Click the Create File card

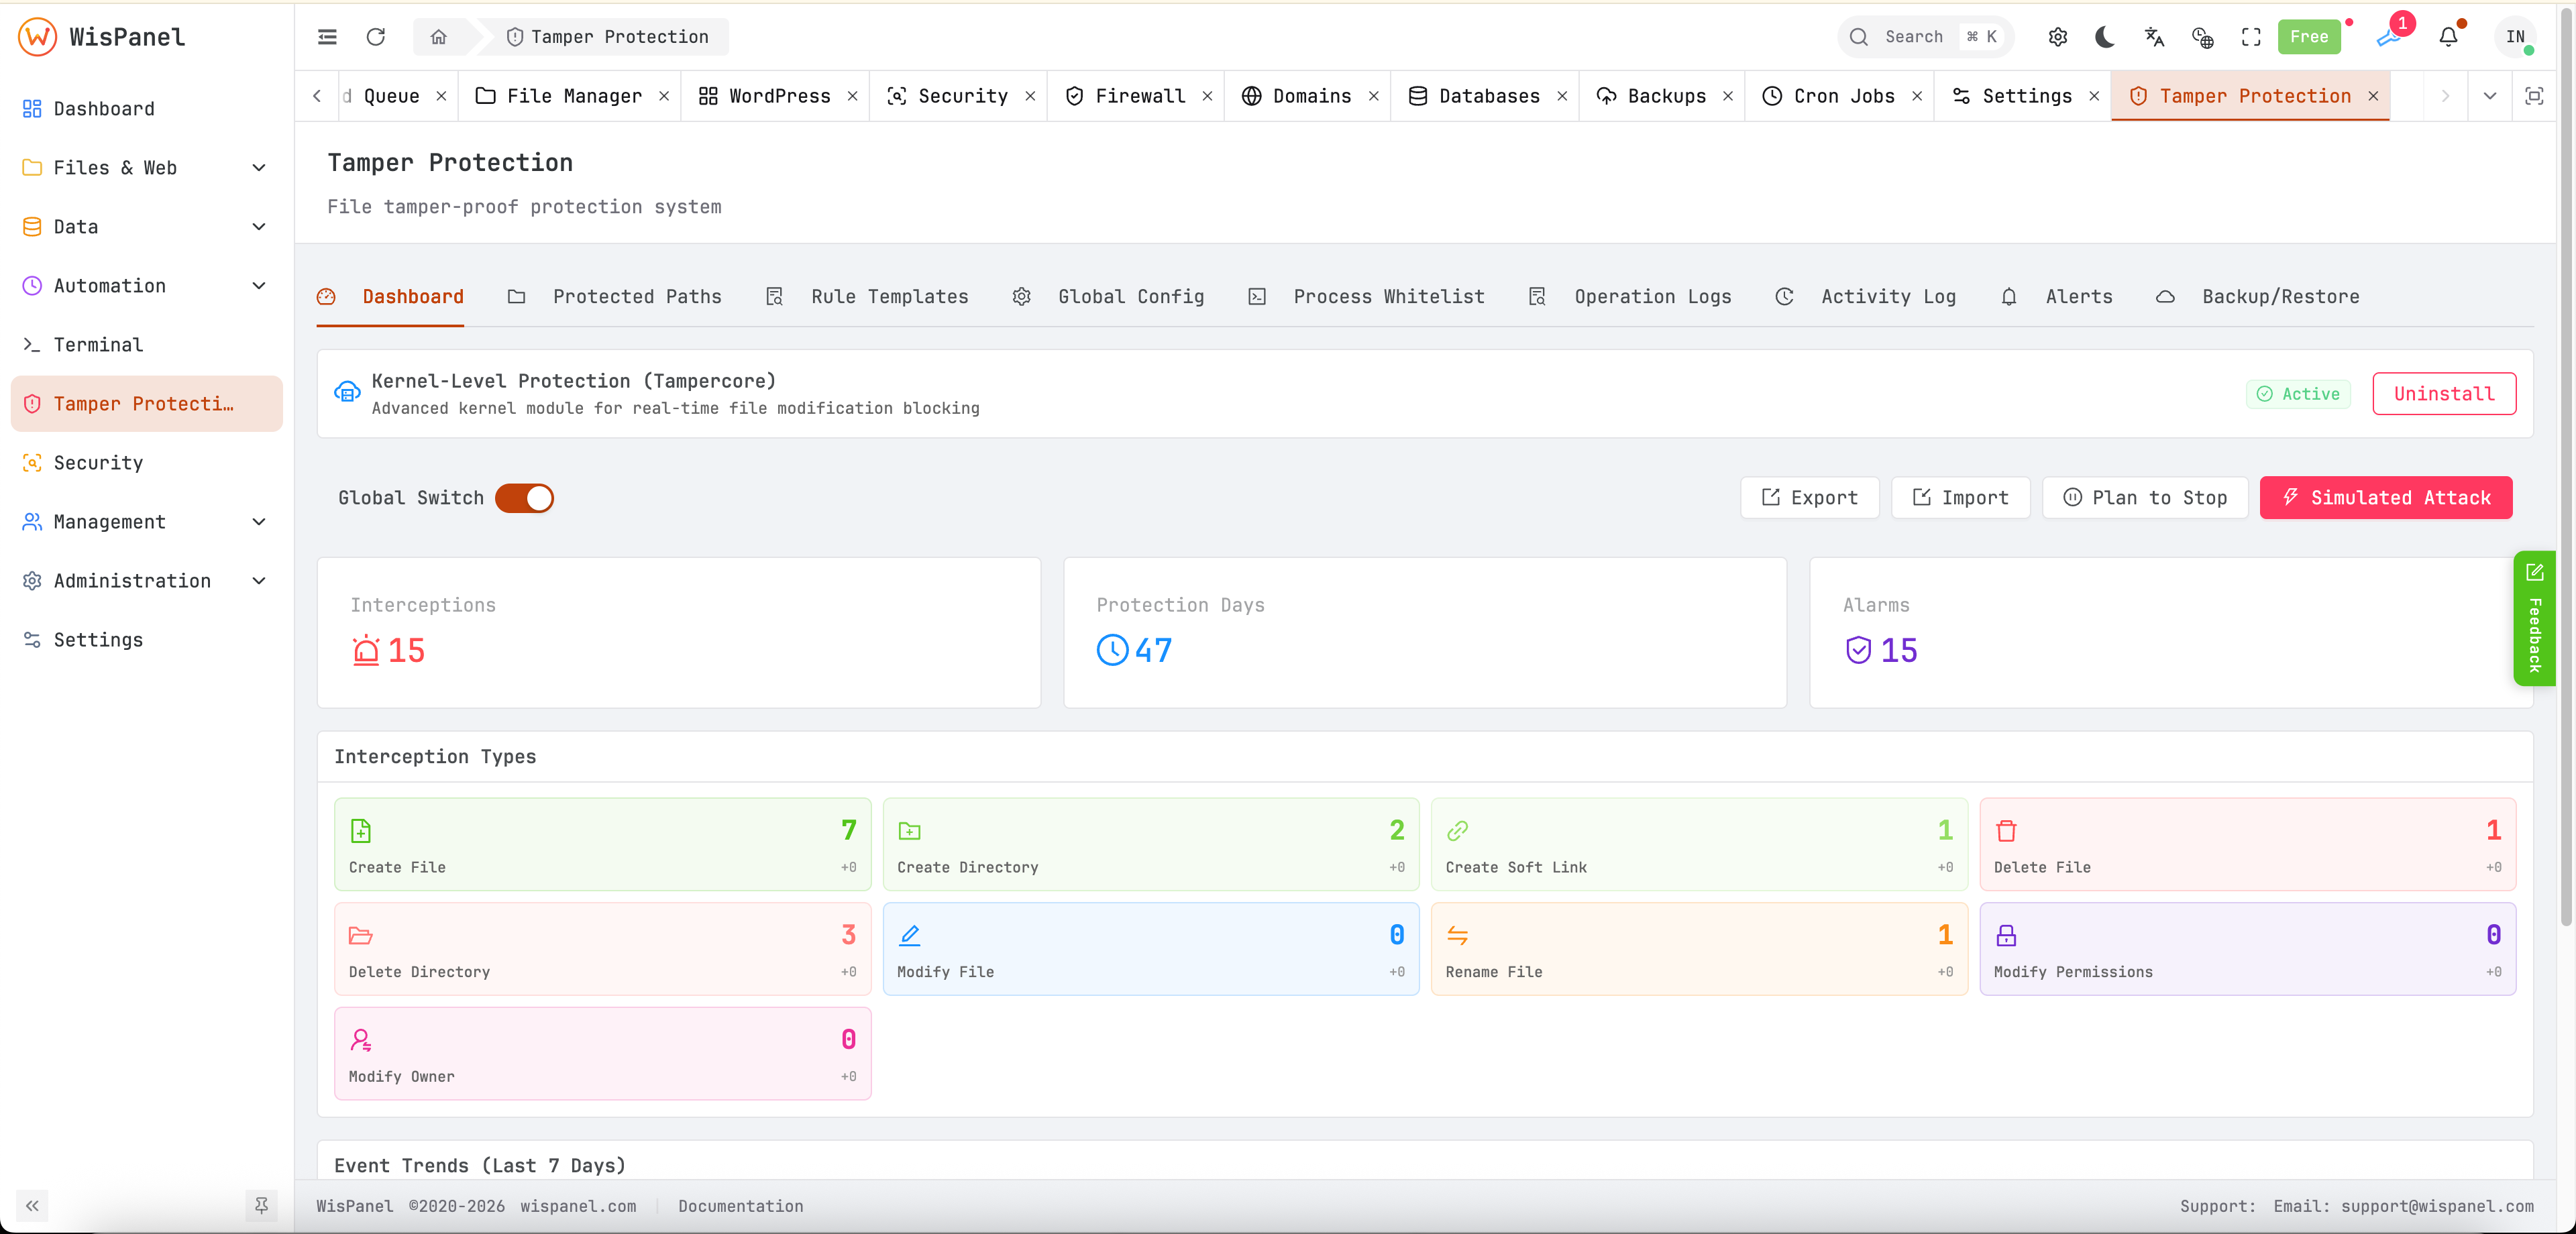click(602, 844)
